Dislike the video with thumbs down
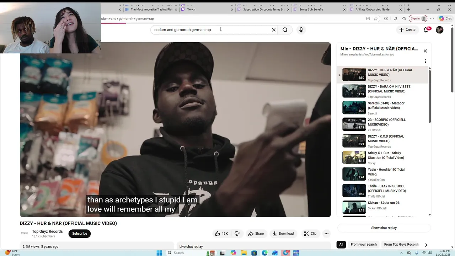The height and width of the screenshot is (256, 455). [x=237, y=234]
